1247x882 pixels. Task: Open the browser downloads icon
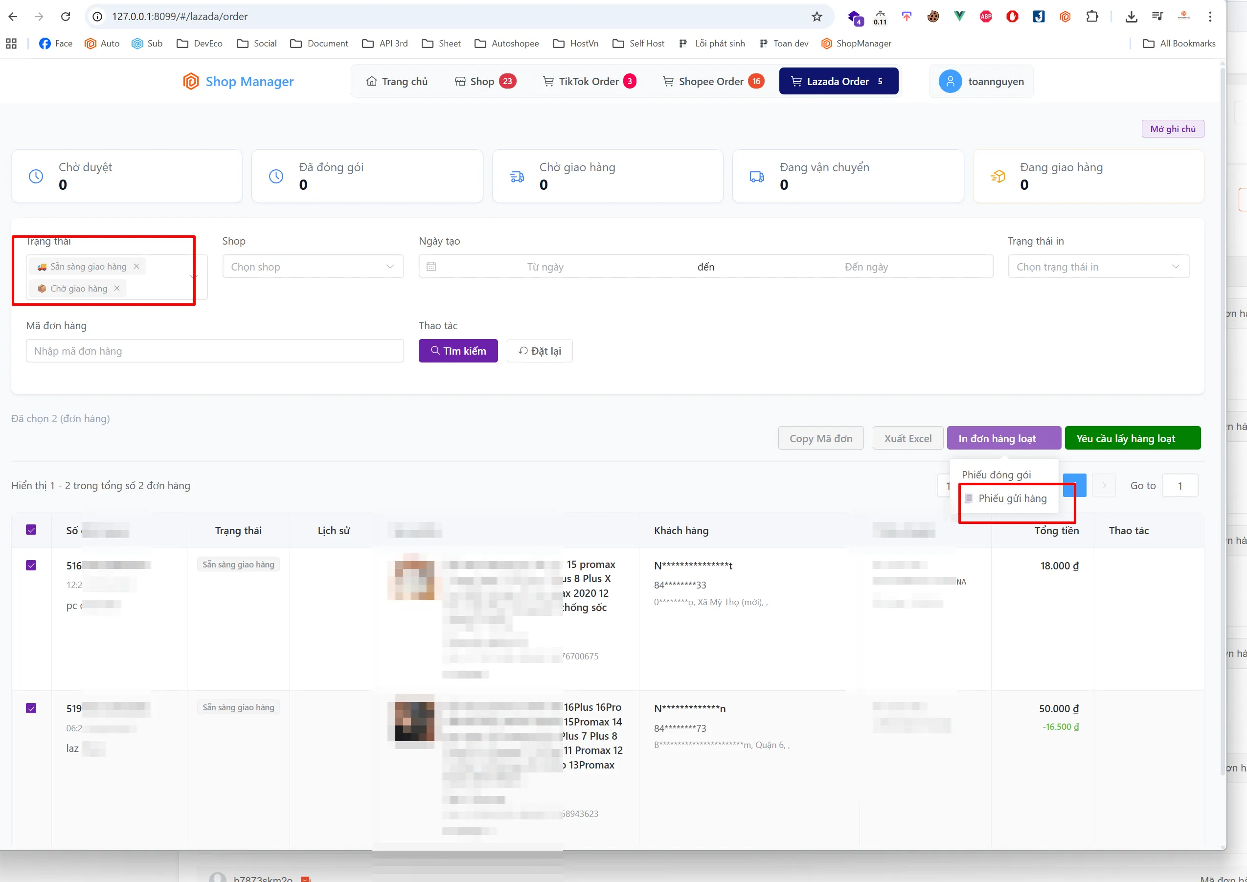click(1132, 16)
